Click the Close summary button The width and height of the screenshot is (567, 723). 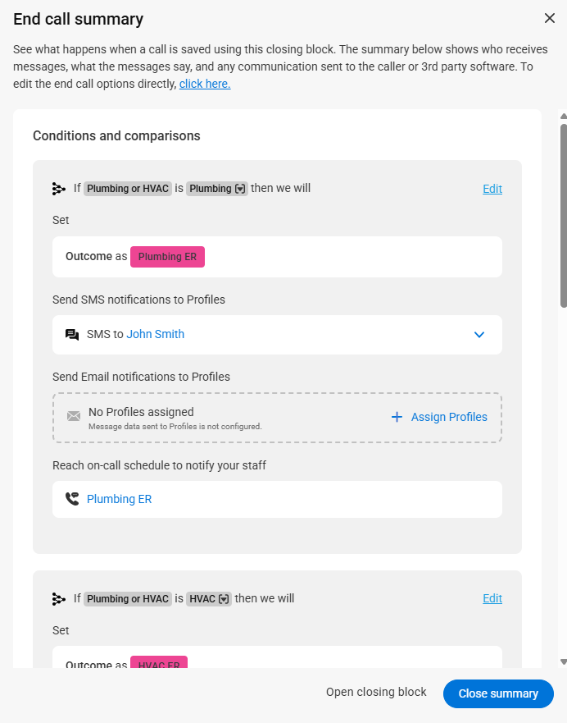point(498,693)
